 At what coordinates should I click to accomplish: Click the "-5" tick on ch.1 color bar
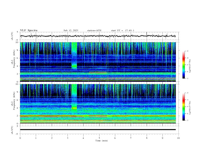point(187,65)
